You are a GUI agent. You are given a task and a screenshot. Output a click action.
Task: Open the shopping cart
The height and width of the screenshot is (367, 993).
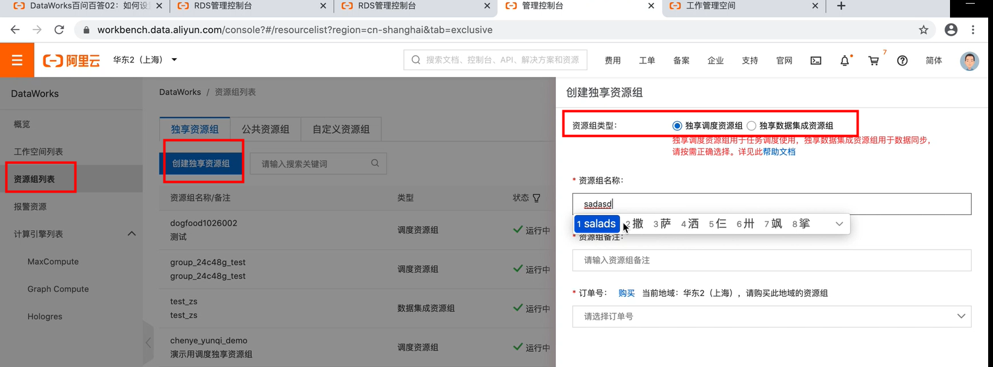[873, 61]
